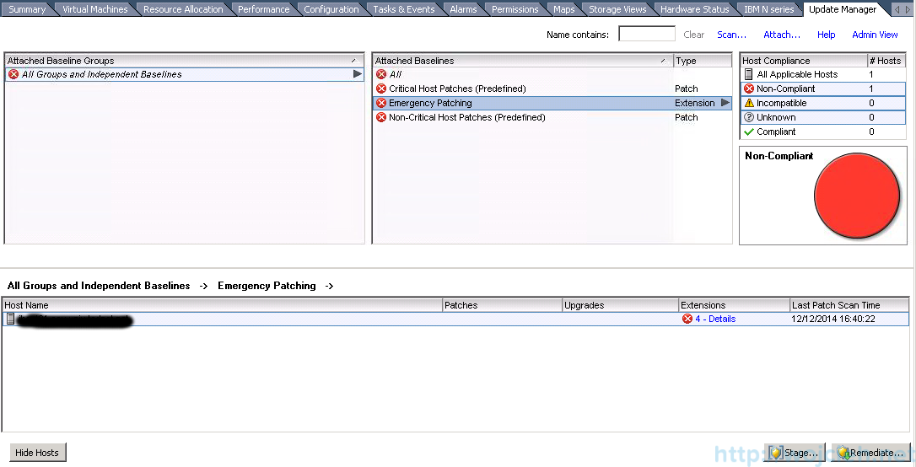Viewport: 916px width, 467px height.
Task: Click the arrow on Emergency Patching row
Action: click(x=725, y=103)
